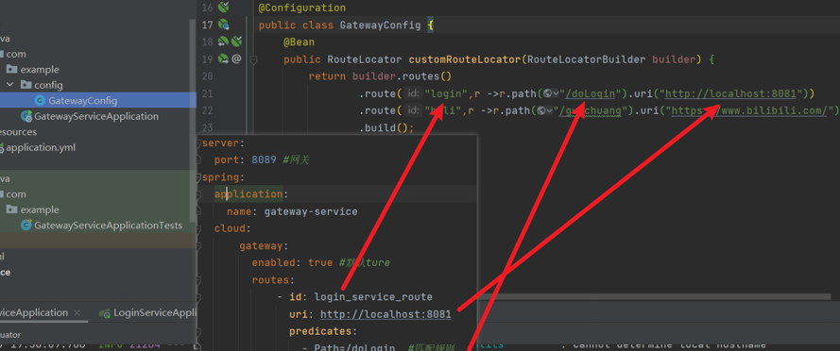The height and width of the screenshot is (351, 840).
Task: Click the 'server:' key in the YAML
Action: click(223, 143)
